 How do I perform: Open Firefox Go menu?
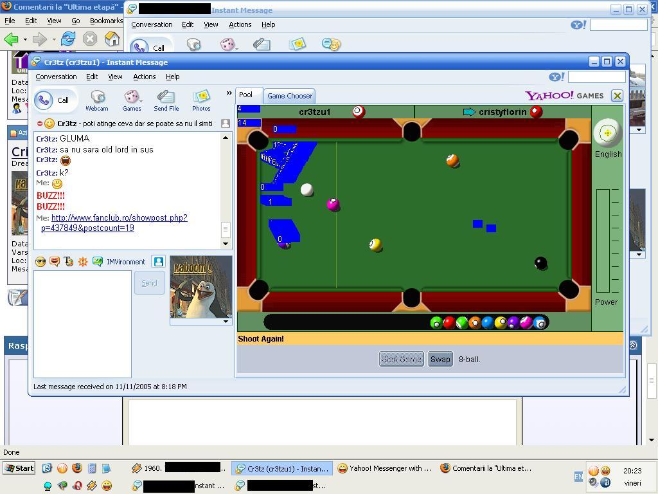point(76,21)
